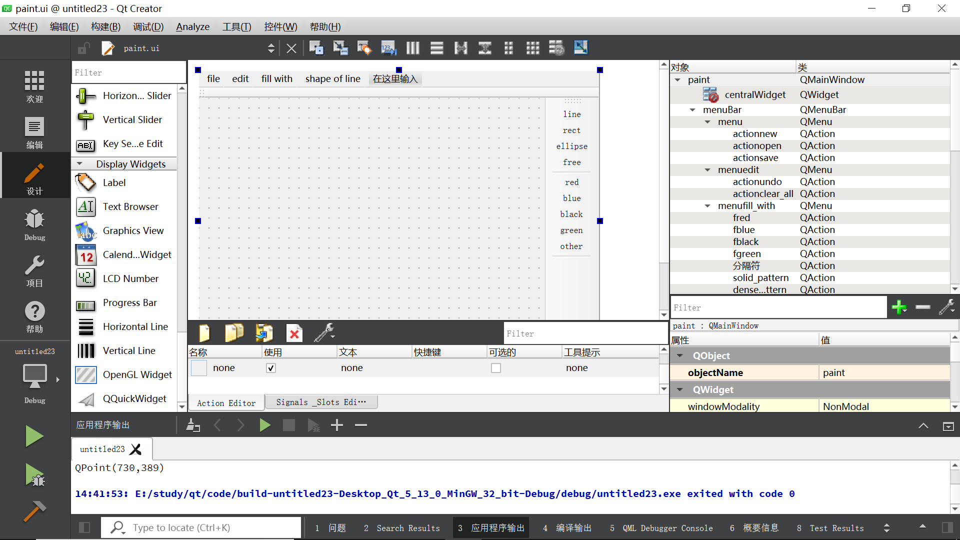
Task: Collapse the Display Widgets category
Action: coord(80,163)
